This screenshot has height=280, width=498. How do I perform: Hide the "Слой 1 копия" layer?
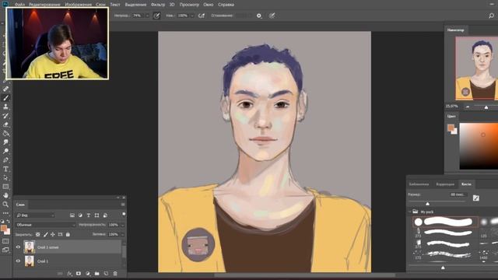[x=18, y=247]
